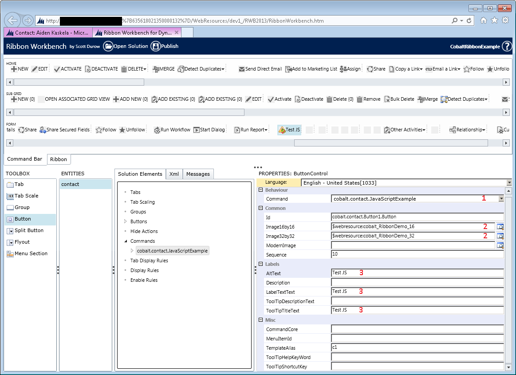Click the Open Solution icon
Screen dimensions: 516x375
(108, 46)
